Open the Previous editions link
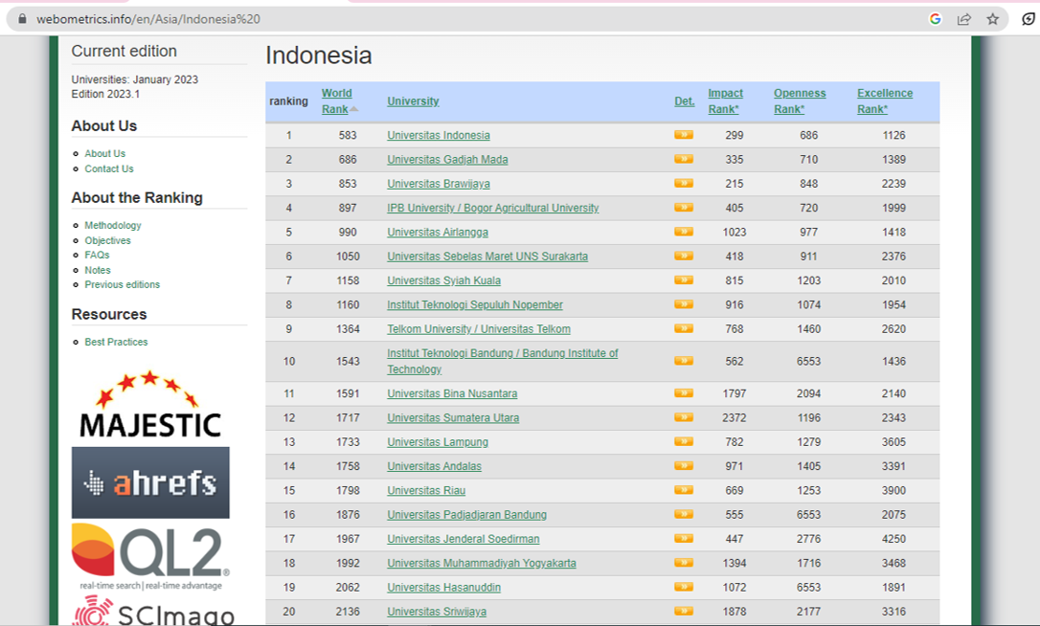The height and width of the screenshot is (626, 1040). (122, 284)
